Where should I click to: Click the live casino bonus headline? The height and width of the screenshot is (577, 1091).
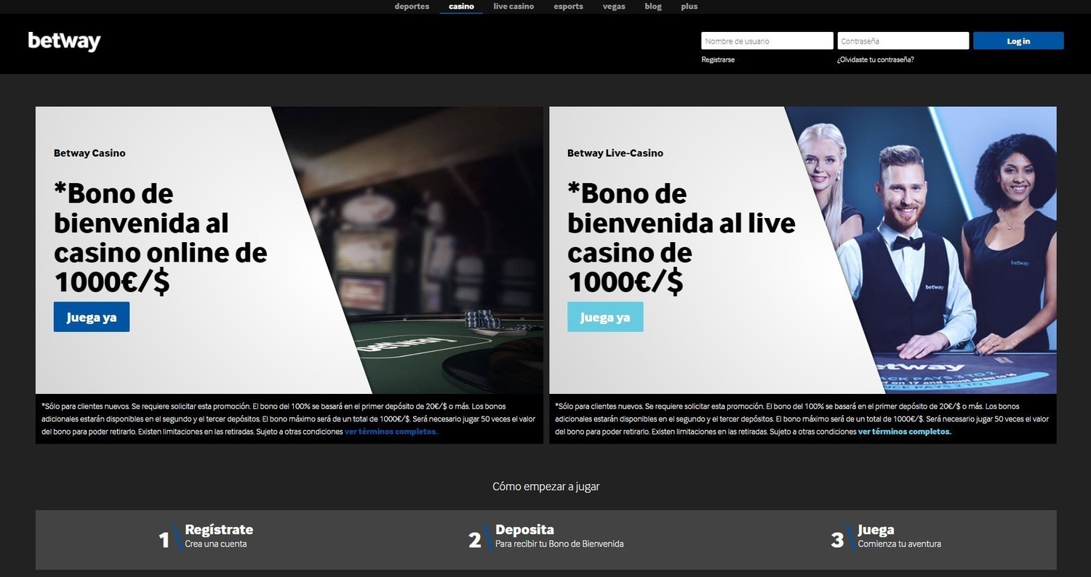pos(682,238)
